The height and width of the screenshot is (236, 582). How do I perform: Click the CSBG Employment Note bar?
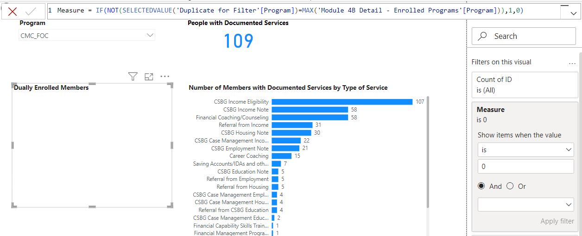(285, 148)
